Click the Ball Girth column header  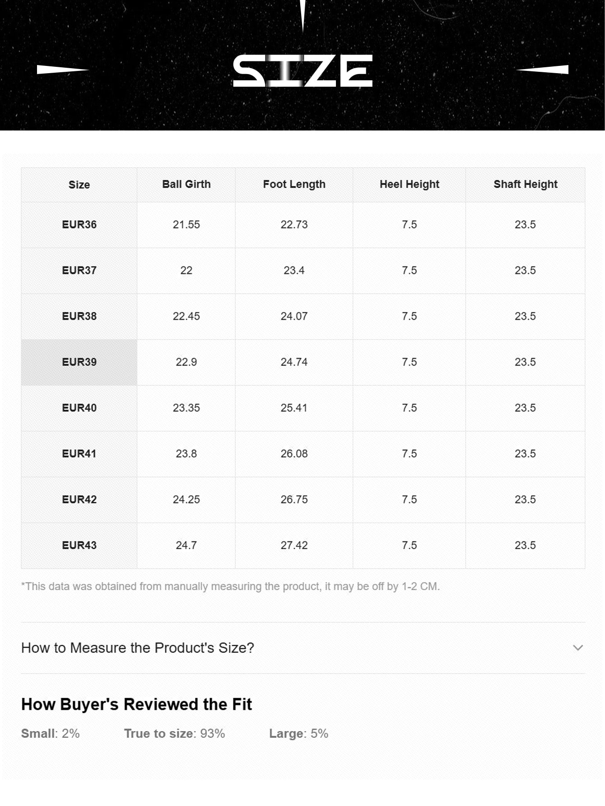pos(186,184)
